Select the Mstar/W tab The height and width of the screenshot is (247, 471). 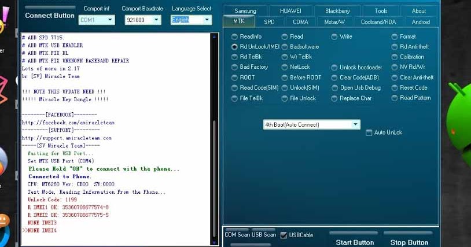[334, 22]
